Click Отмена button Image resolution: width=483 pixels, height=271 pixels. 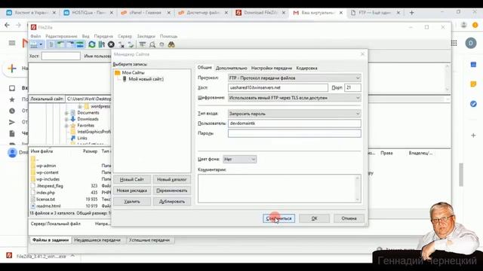pos(349,218)
